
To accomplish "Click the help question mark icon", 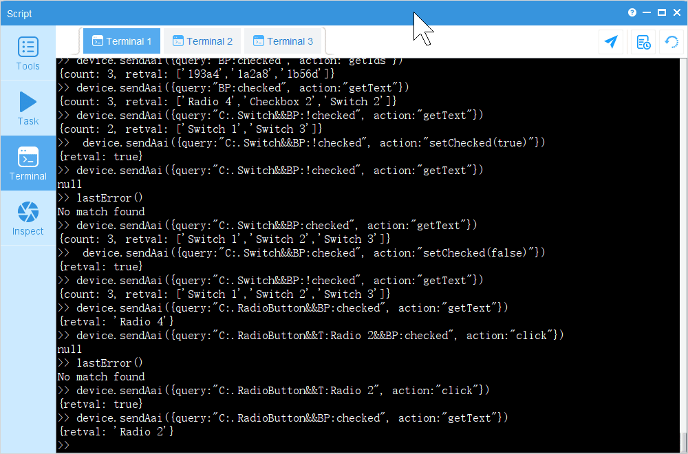I will [x=632, y=12].
